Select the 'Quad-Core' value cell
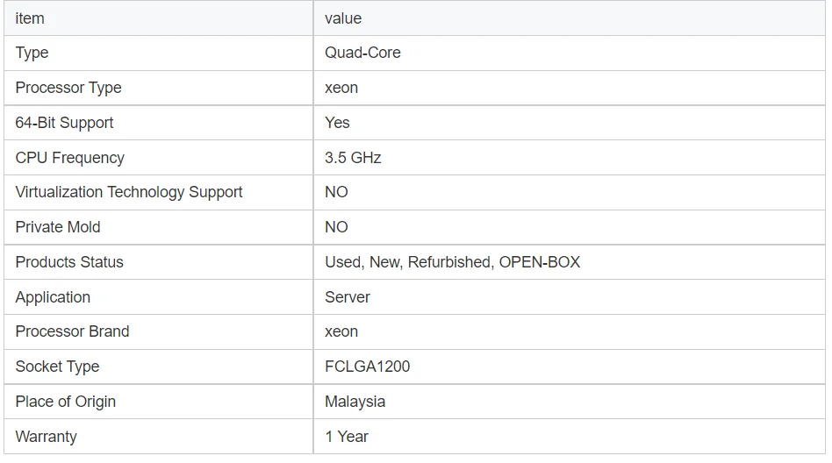Screen dimensions: 832x463 (362, 53)
